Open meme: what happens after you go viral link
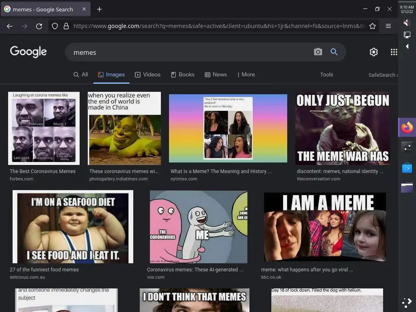416x312 pixels. [307, 270]
